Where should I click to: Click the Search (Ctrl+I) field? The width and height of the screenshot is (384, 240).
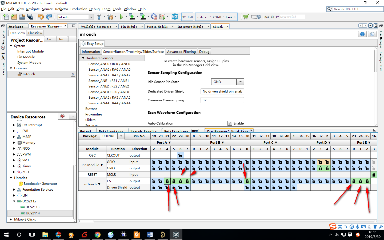[358, 9]
